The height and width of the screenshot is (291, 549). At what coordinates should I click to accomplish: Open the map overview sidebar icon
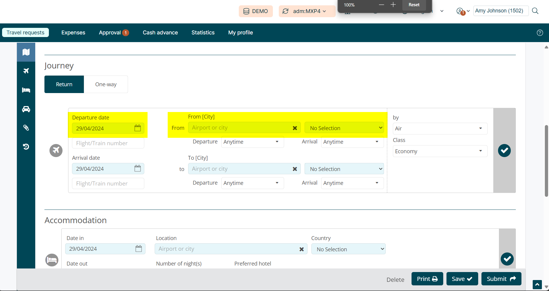[26, 52]
